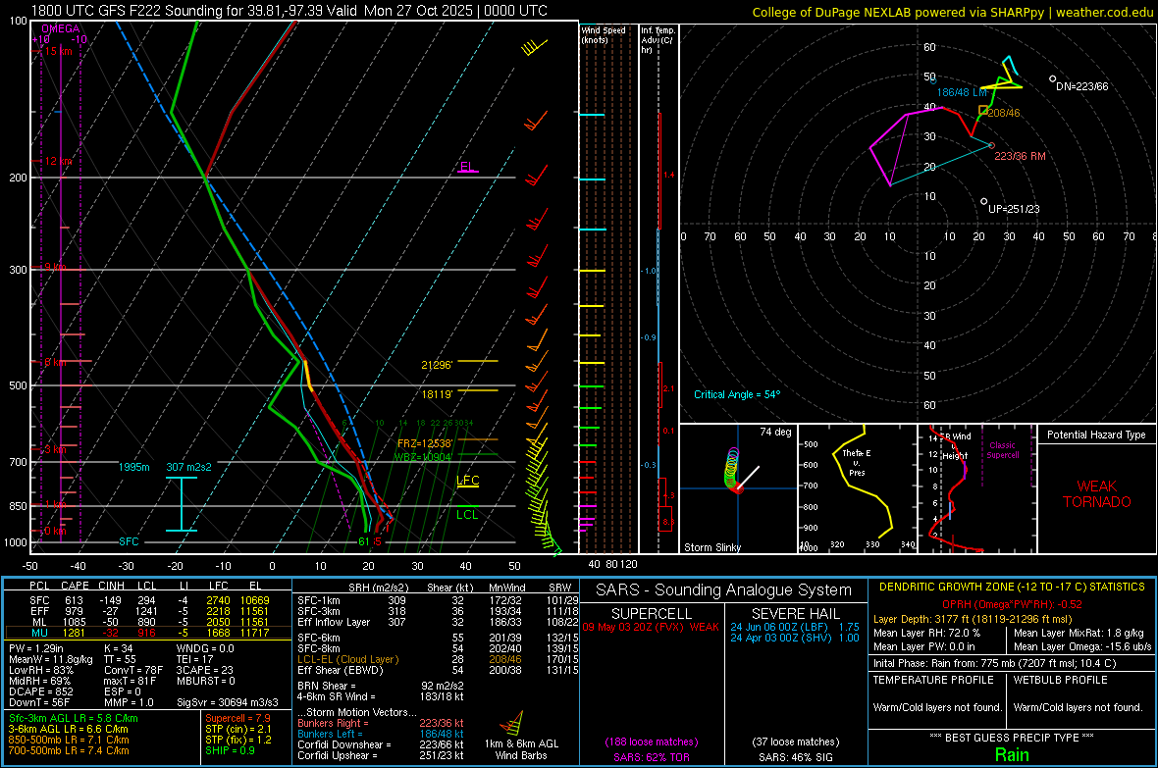Click the magenta EL marker on the skew-T
The height and width of the screenshot is (768, 1158).
tap(467, 167)
